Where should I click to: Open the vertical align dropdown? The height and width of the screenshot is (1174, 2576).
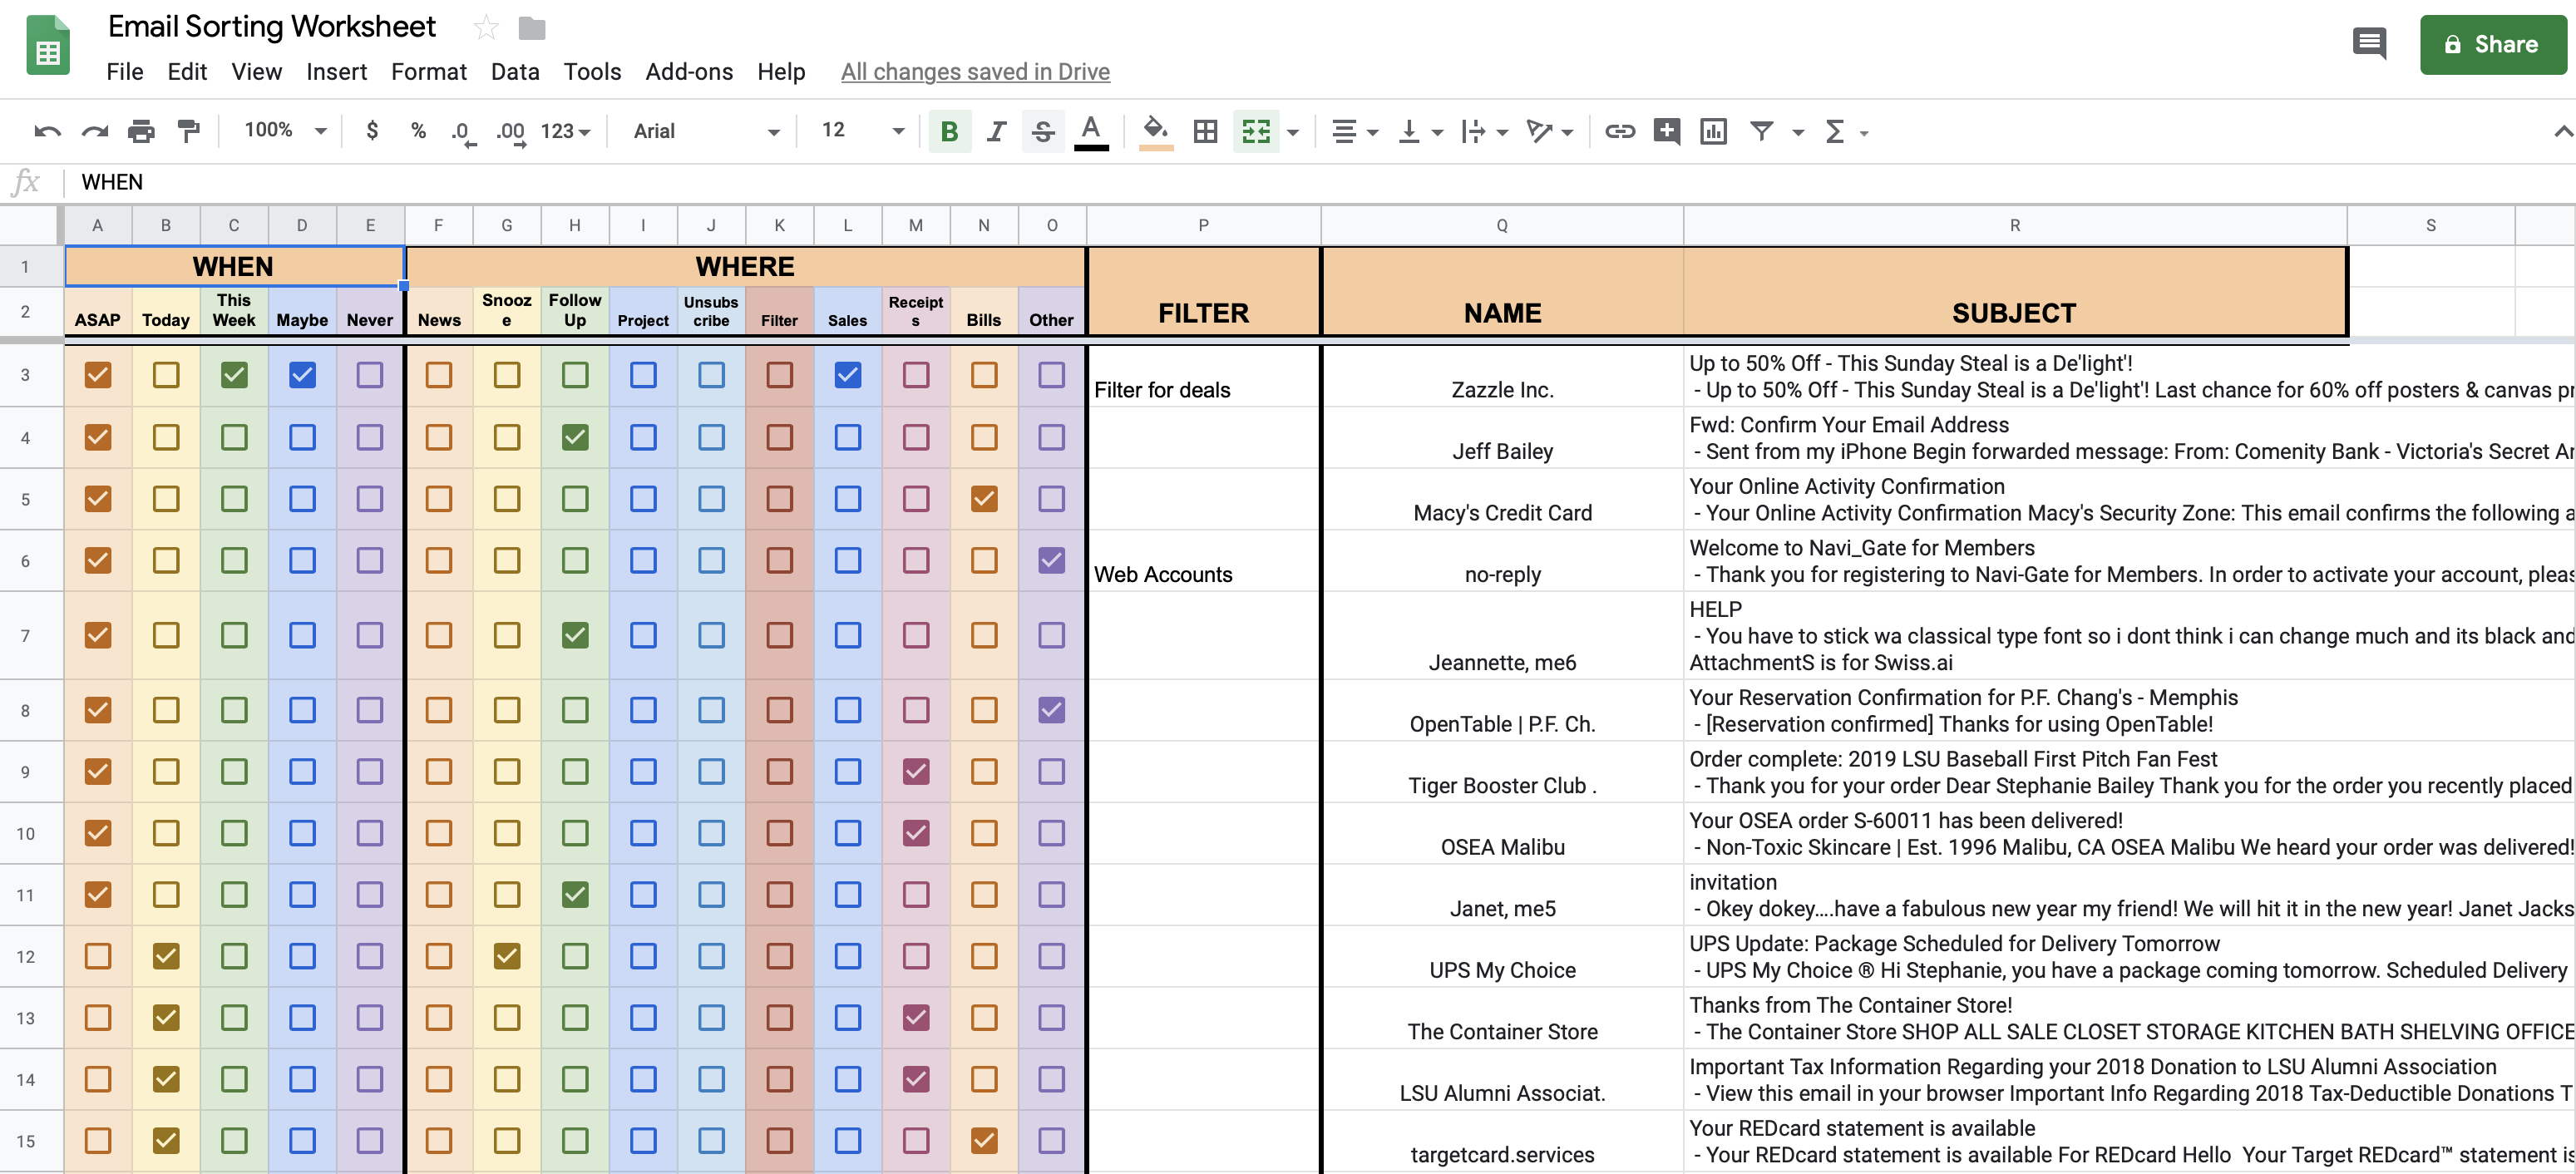(x=1420, y=131)
